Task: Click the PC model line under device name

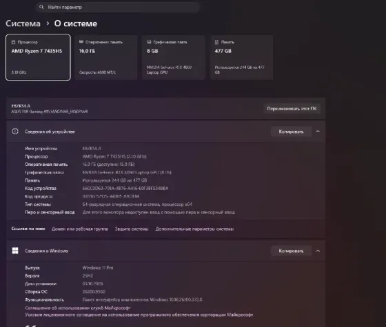Action: (x=50, y=112)
